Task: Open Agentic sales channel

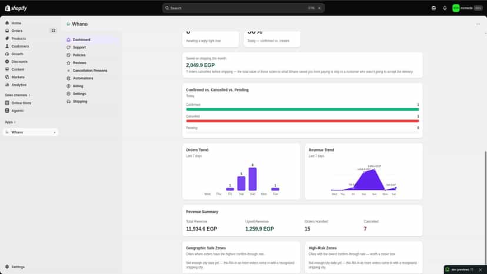Action: click(x=18, y=111)
